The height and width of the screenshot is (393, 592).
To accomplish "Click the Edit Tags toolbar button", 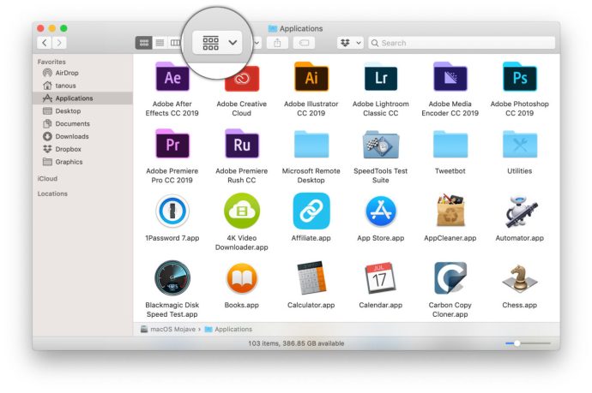I will pyautogui.click(x=304, y=43).
